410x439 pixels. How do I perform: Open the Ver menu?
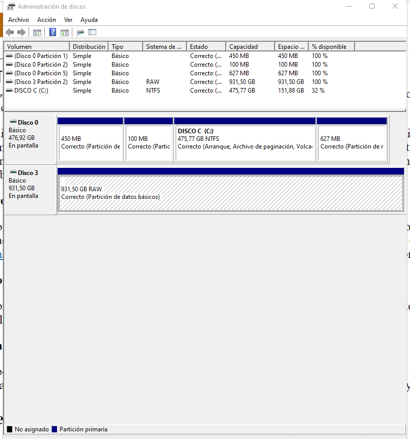click(x=68, y=20)
